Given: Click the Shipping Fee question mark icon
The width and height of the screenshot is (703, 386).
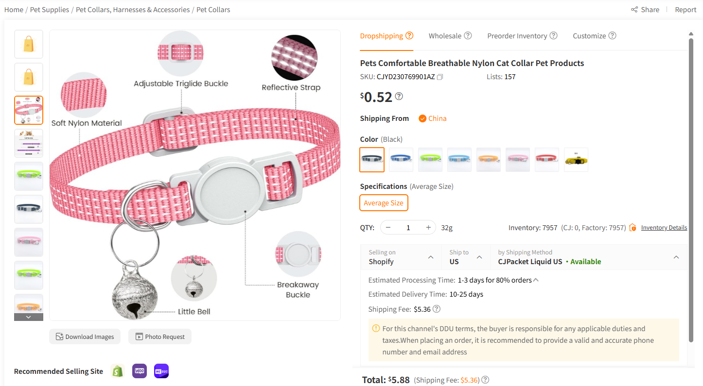Looking at the screenshot, I should pyautogui.click(x=436, y=309).
